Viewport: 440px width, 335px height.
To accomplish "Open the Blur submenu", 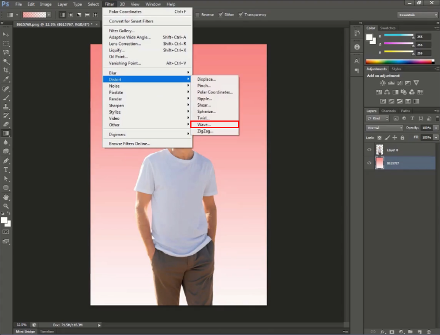I will 147,73.
